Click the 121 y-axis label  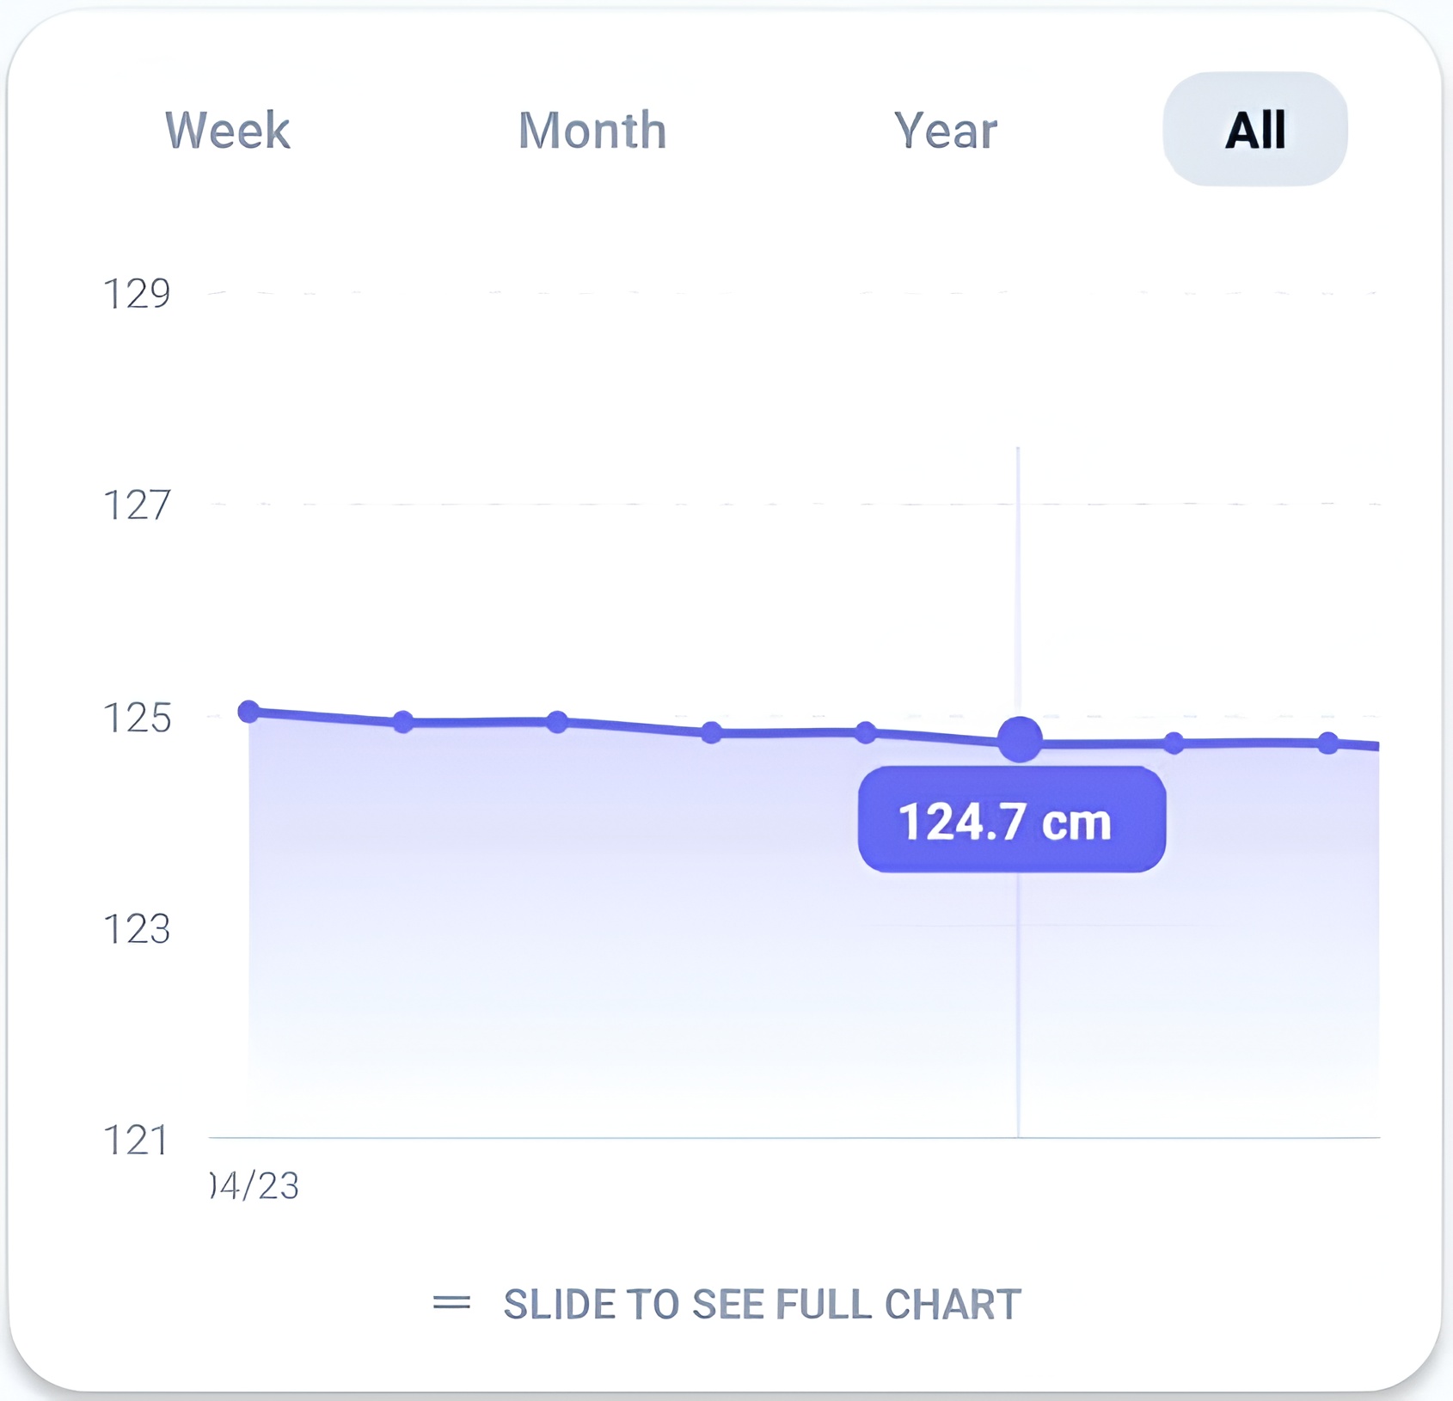tap(135, 1141)
